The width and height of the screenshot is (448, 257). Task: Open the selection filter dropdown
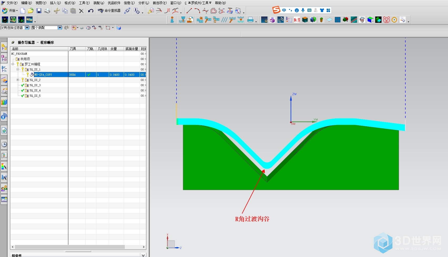click(x=27, y=28)
